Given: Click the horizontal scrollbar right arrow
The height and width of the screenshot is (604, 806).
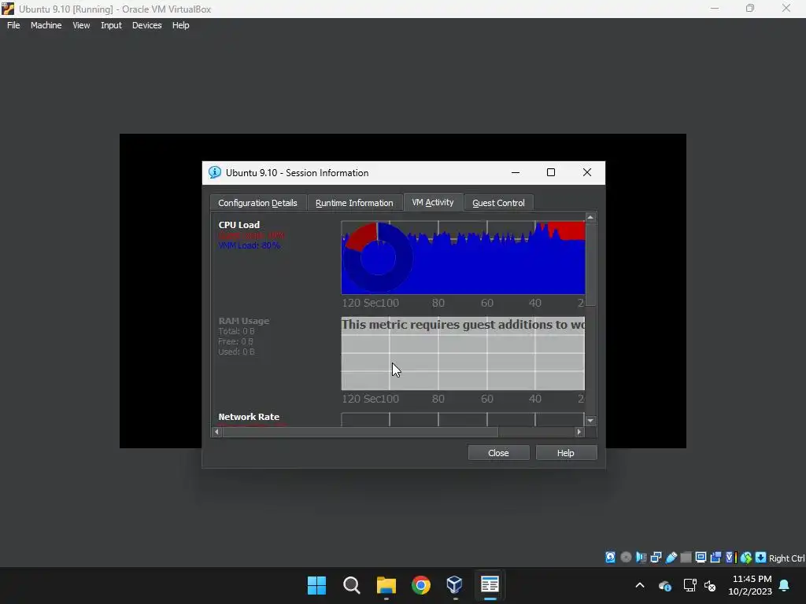Looking at the screenshot, I should (579, 432).
